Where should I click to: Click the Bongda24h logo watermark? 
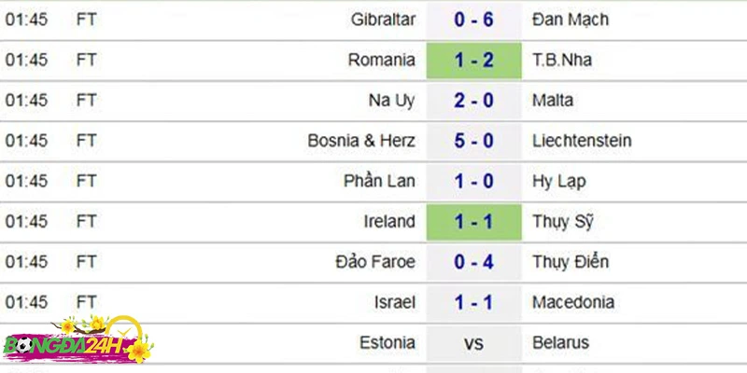coord(78,340)
